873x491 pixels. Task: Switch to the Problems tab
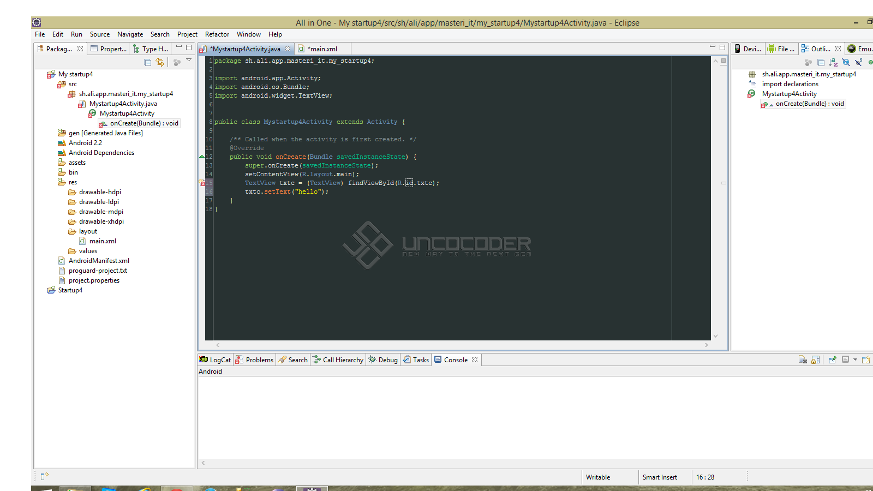coord(254,360)
